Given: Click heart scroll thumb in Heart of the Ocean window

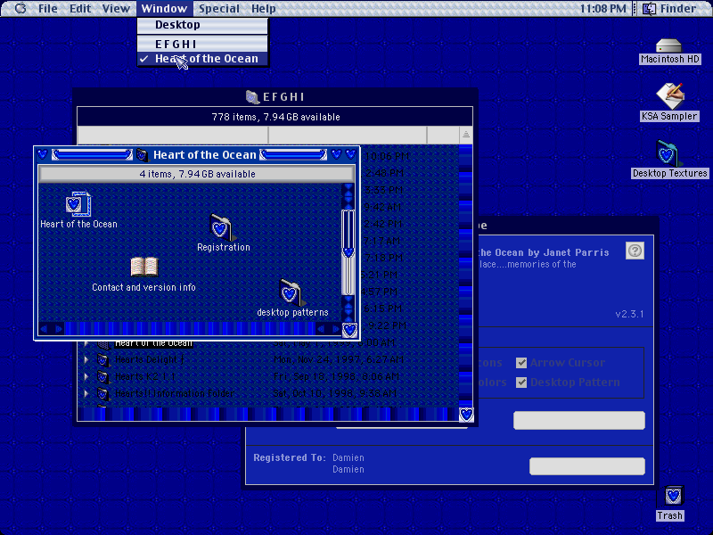Looking at the screenshot, I should (x=348, y=252).
